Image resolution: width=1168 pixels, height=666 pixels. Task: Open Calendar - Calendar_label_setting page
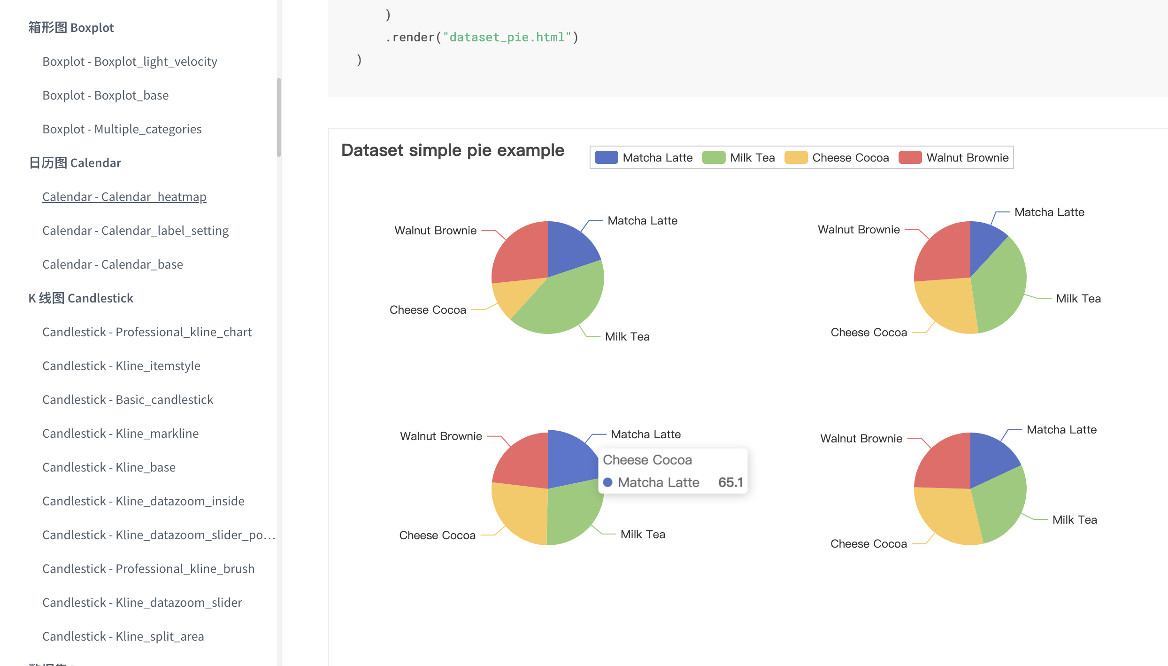click(135, 231)
